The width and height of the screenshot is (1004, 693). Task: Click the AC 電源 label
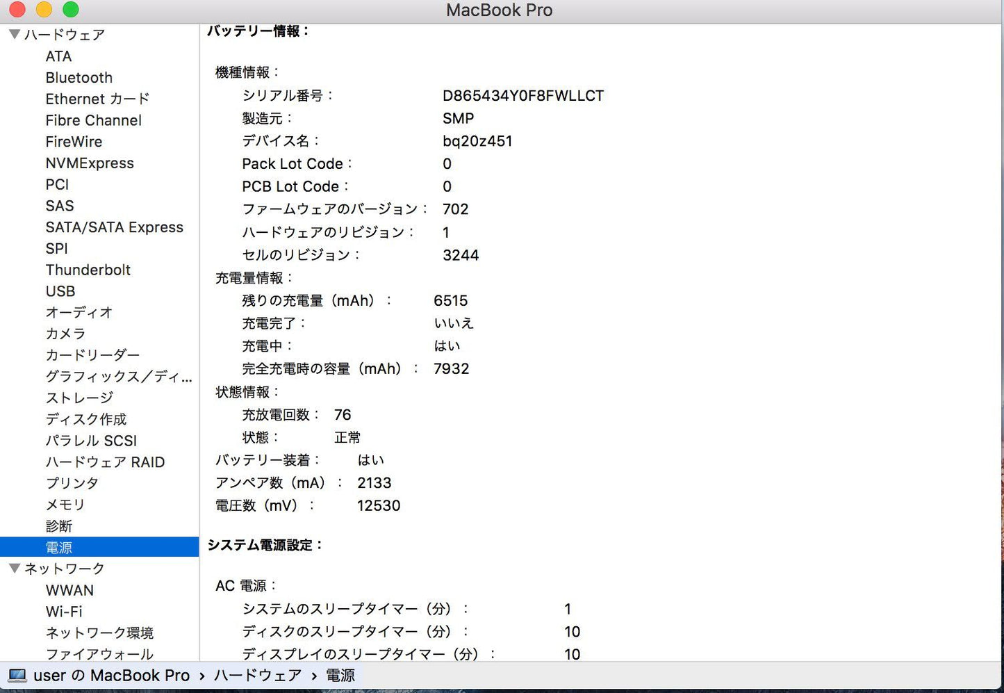click(247, 586)
